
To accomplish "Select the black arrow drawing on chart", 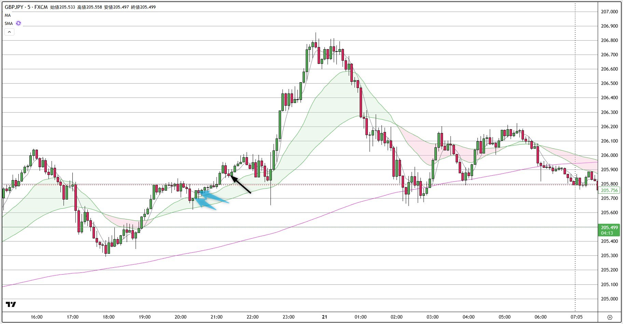I will [x=241, y=185].
